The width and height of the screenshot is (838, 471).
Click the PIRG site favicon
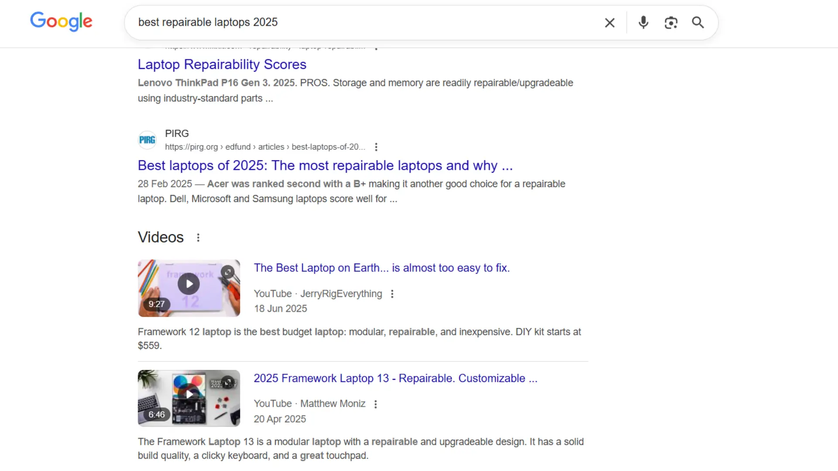pos(147,140)
